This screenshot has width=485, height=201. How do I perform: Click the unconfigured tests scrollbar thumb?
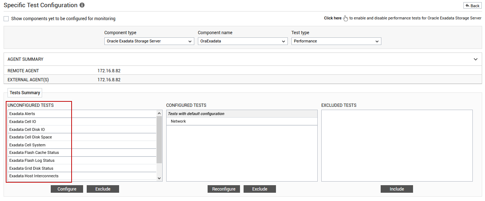159,140
